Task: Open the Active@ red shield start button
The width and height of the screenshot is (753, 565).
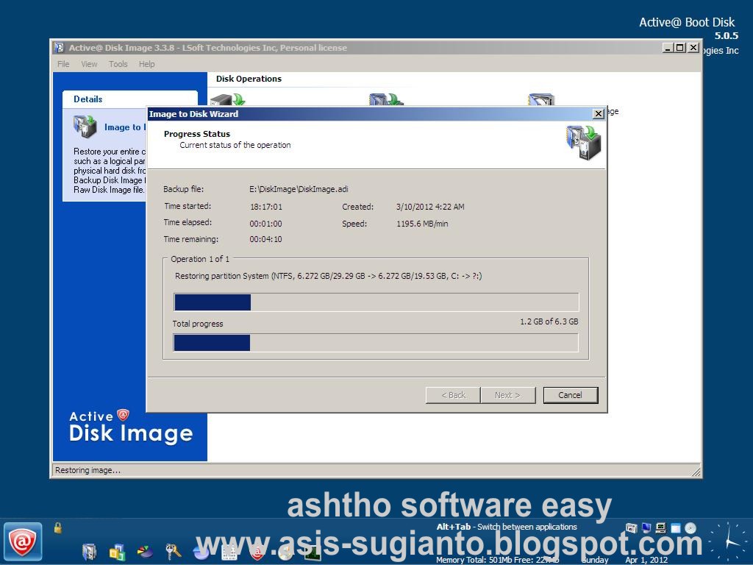Action: pos(23,542)
